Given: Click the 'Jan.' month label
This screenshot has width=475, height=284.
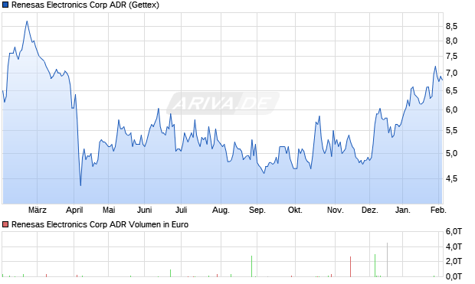Looking at the screenshot, I should click(x=402, y=210).
